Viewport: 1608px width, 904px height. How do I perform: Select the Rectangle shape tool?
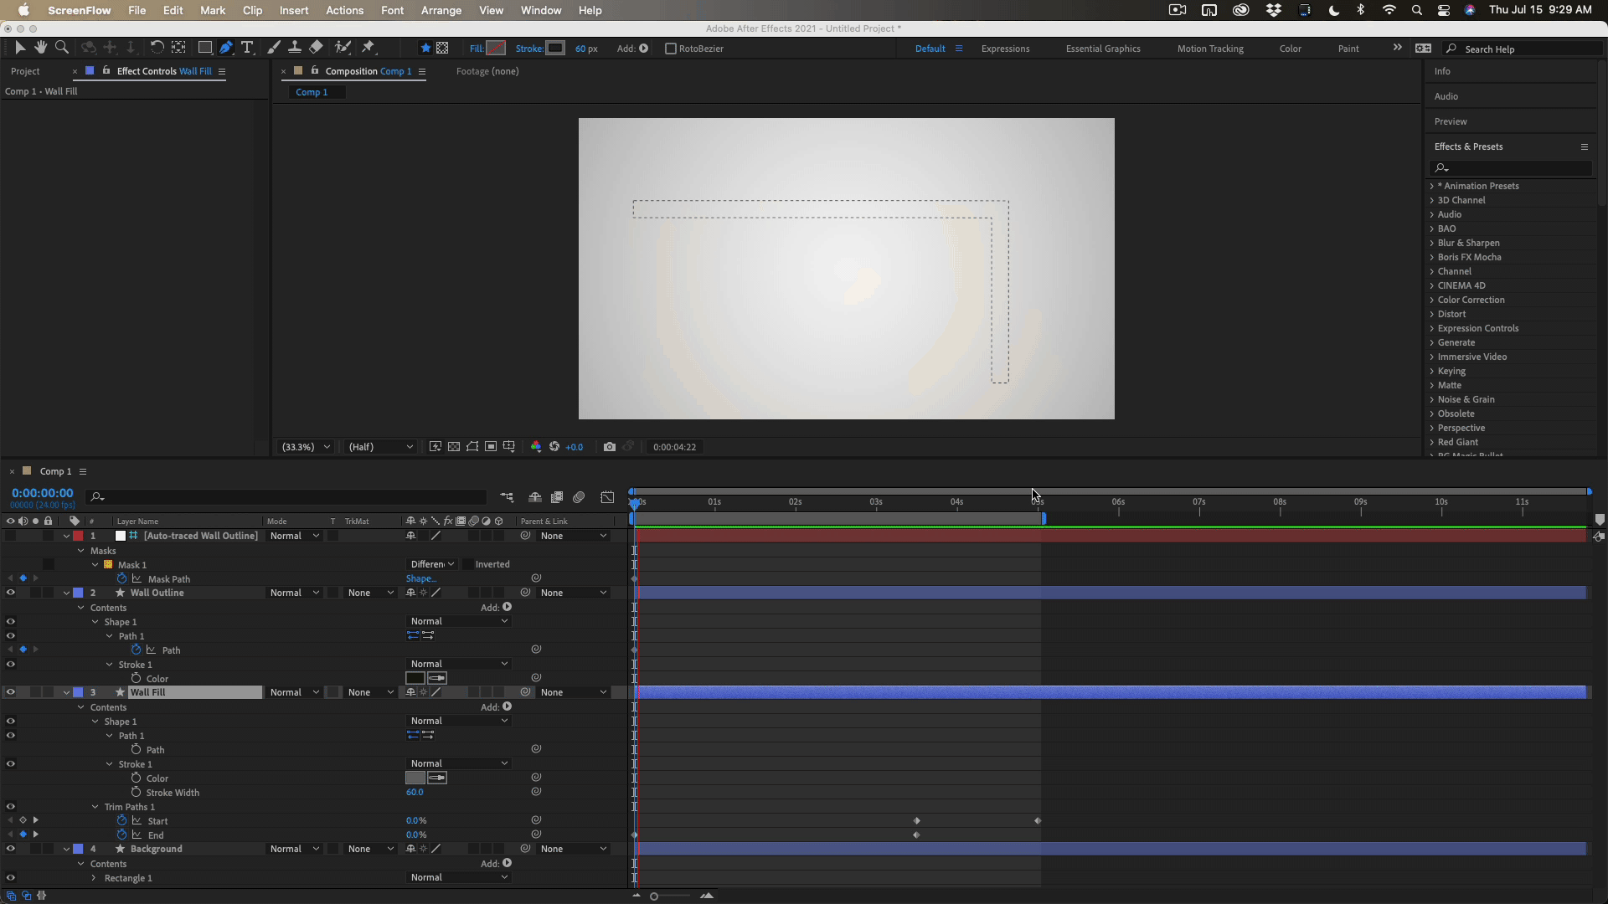point(204,48)
